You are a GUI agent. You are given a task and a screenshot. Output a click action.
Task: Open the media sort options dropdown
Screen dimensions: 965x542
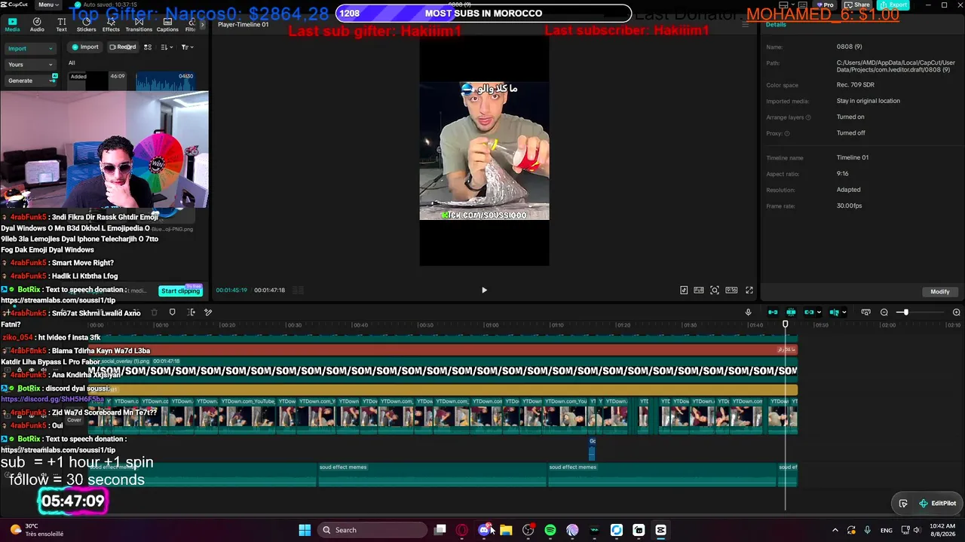[167, 47]
